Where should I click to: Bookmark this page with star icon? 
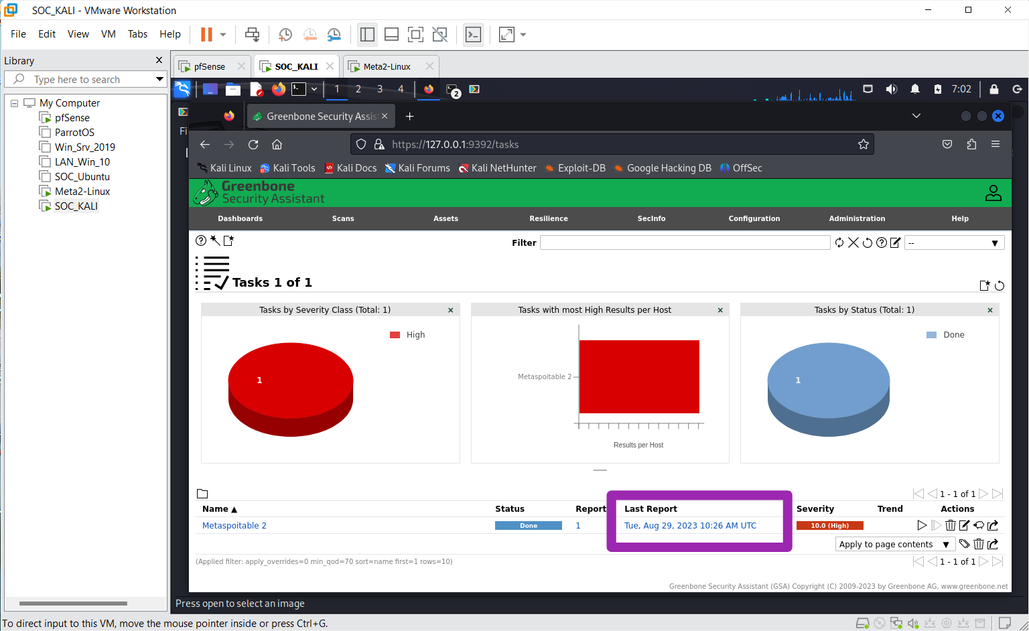pyautogui.click(x=864, y=144)
